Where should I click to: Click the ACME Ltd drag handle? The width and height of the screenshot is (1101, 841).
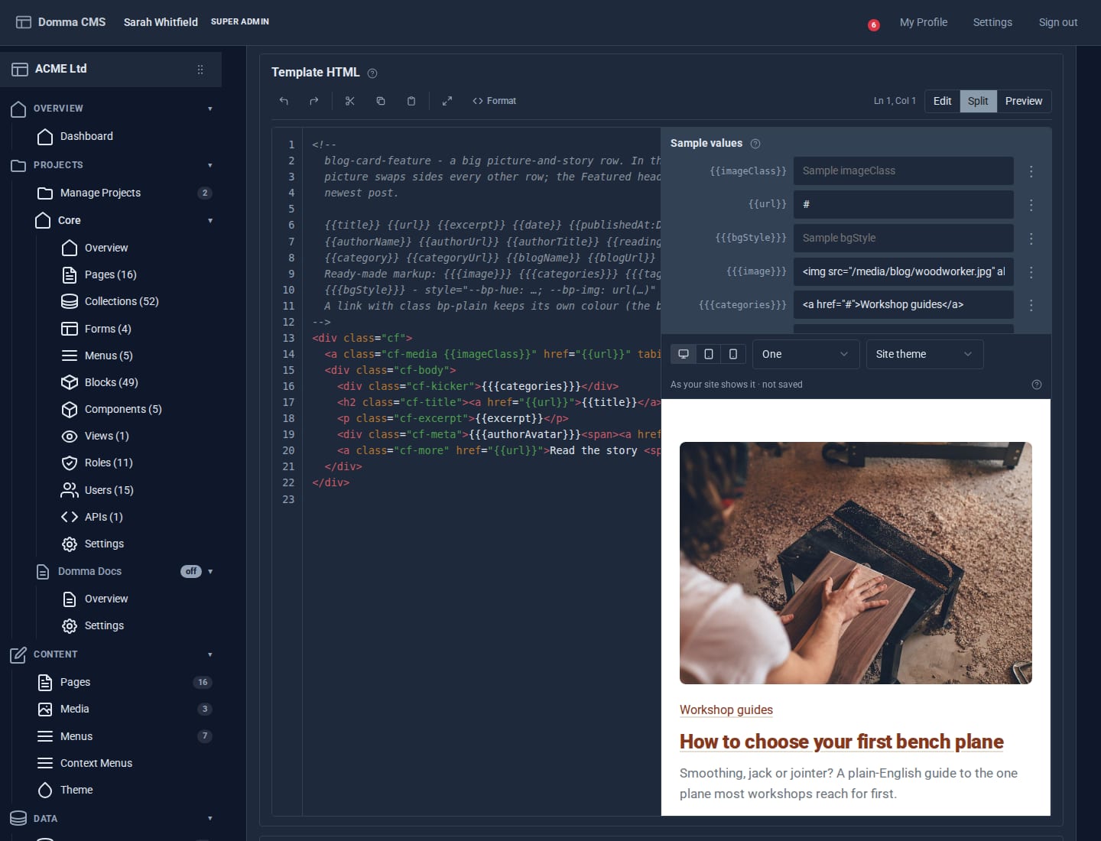pos(200,70)
